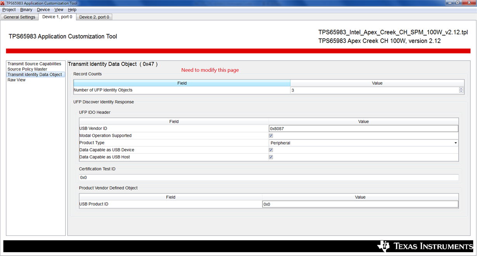Switch to Device 1, port 0 tab
This screenshot has width=477, height=256.
(57, 17)
